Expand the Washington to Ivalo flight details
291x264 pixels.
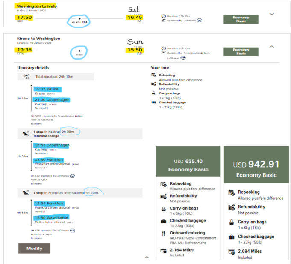271,14
